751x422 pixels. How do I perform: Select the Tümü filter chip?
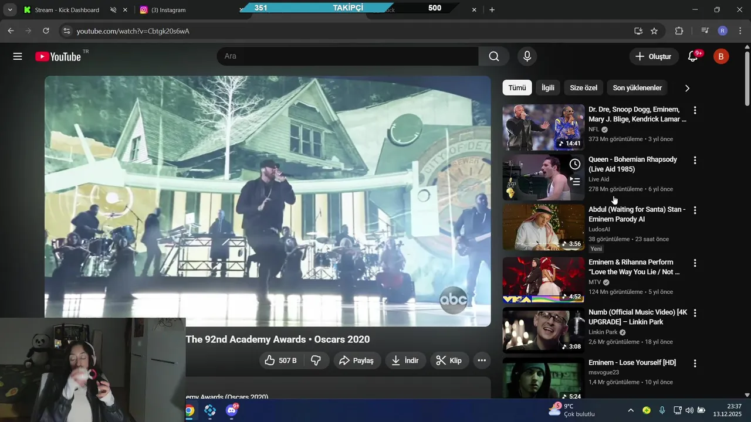[x=517, y=88]
